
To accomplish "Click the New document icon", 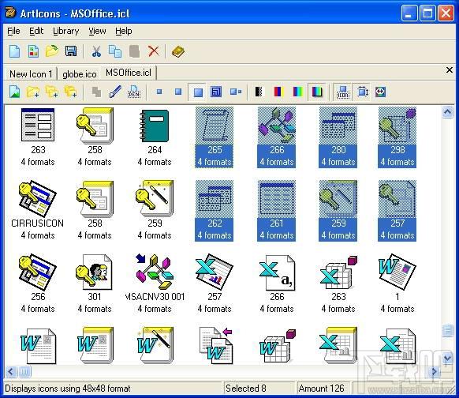I will 15,51.
